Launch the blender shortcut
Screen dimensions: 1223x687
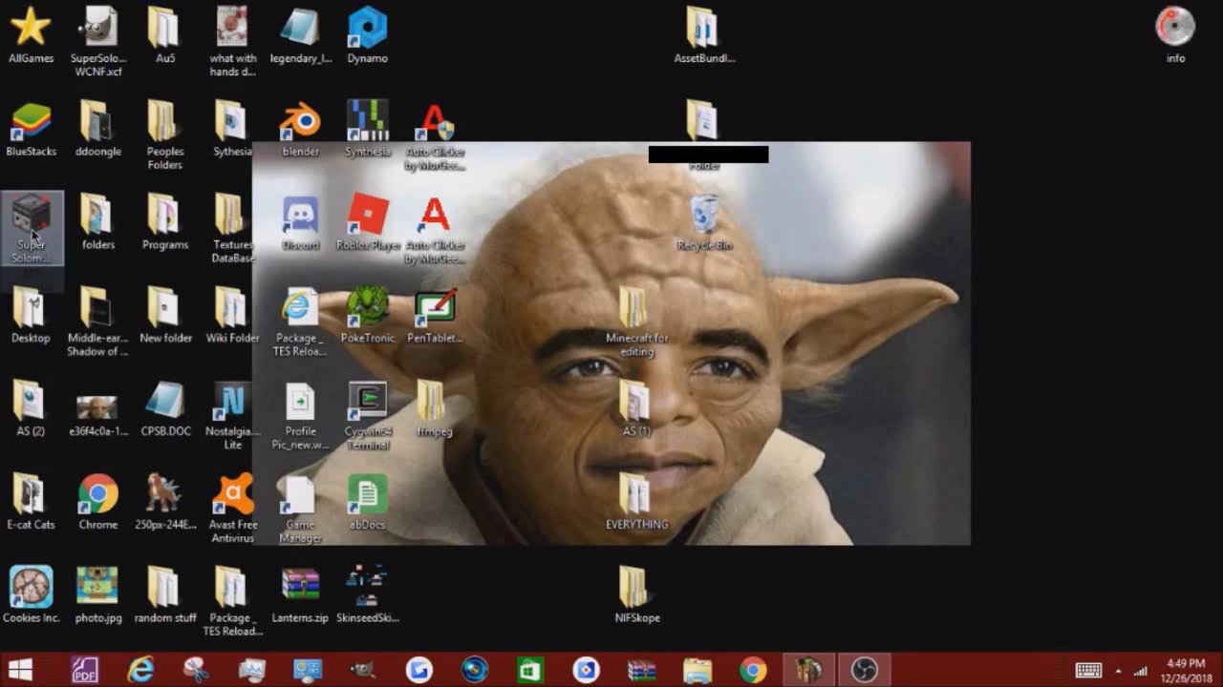point(300,129)
